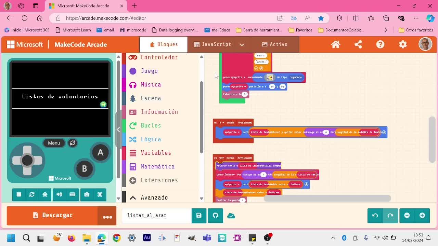Expand the decir block in B handler
Viewport: 438px width, 246px height.
point(384,132)
